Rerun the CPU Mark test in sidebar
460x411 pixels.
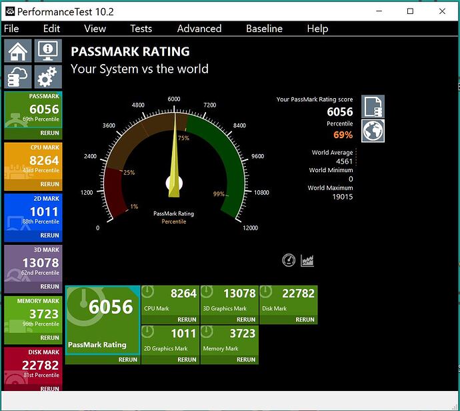click(x=49, y=184)
